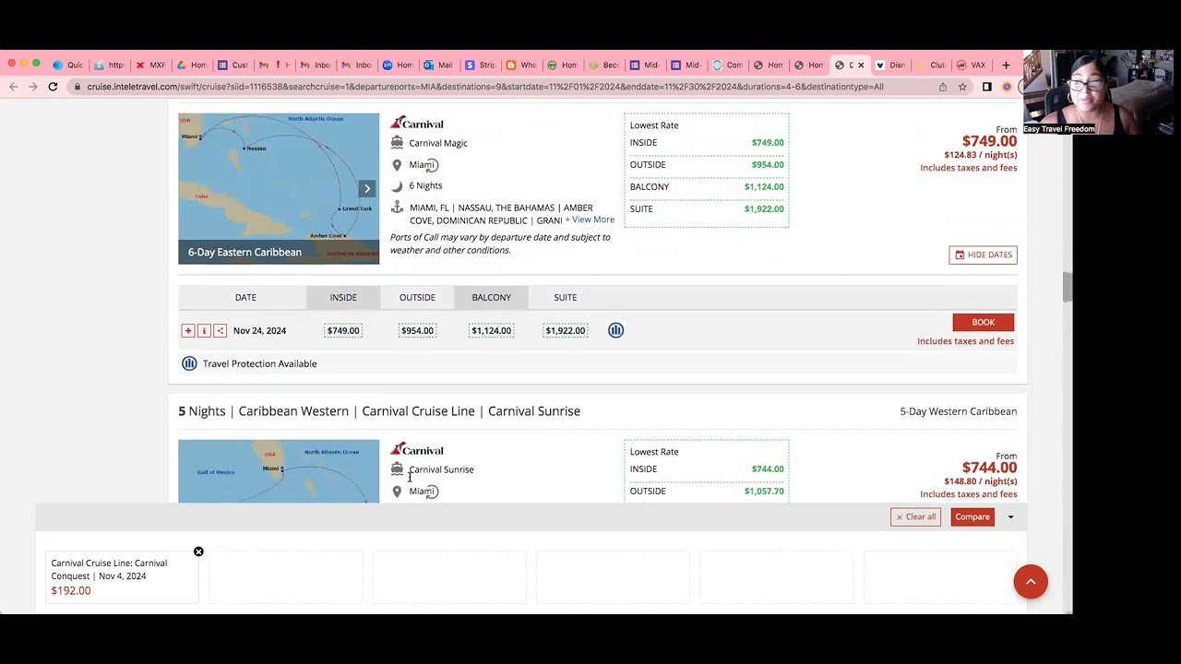Screen dimensions: 1181x664
Task: Open 6-Day Eastern Caribbean map thumbnail
Action: 279,188
